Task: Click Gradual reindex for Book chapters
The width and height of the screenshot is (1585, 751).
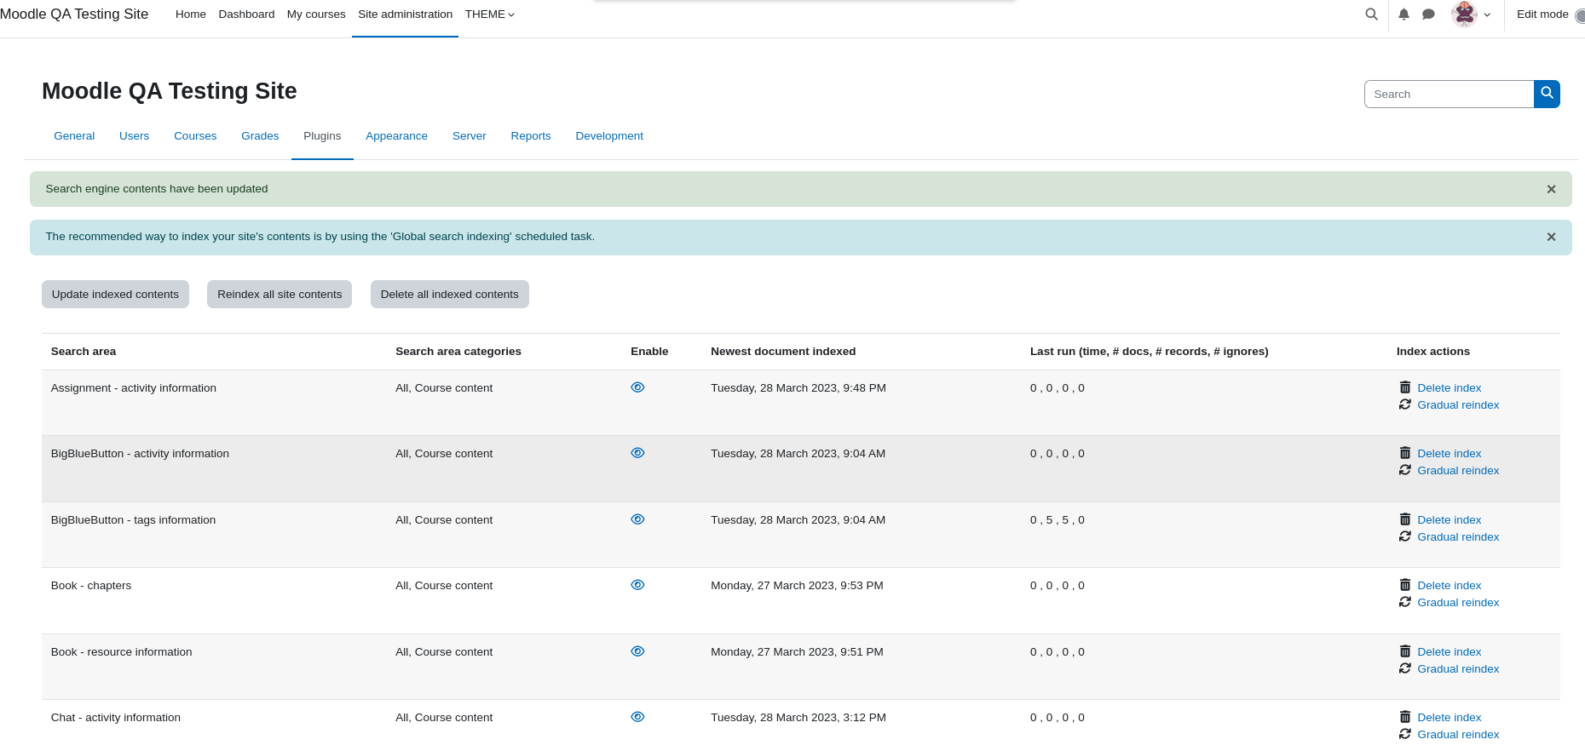Action: (1458, 603)
